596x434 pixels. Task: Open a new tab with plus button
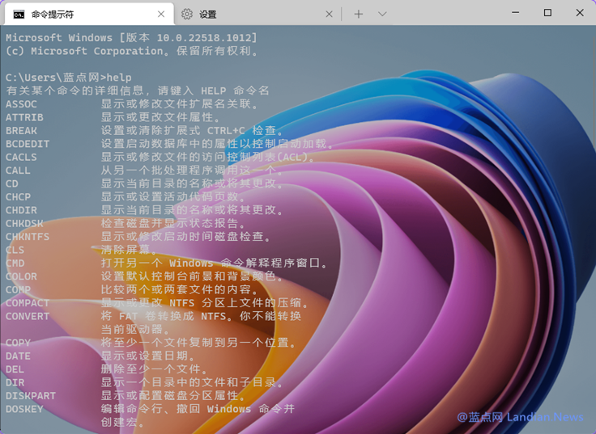point(359,15)
